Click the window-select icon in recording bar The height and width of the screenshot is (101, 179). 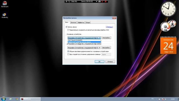coord(67,1)
